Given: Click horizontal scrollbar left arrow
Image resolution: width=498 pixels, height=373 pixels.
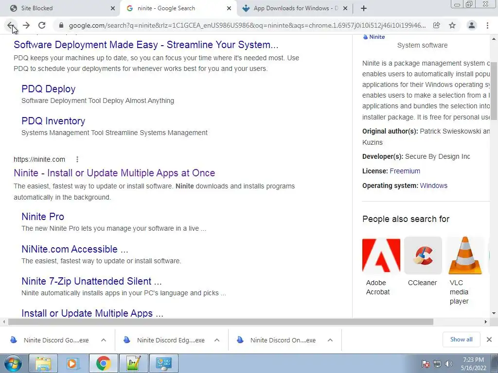Looking at the screenshot, I should coord(3,322).
